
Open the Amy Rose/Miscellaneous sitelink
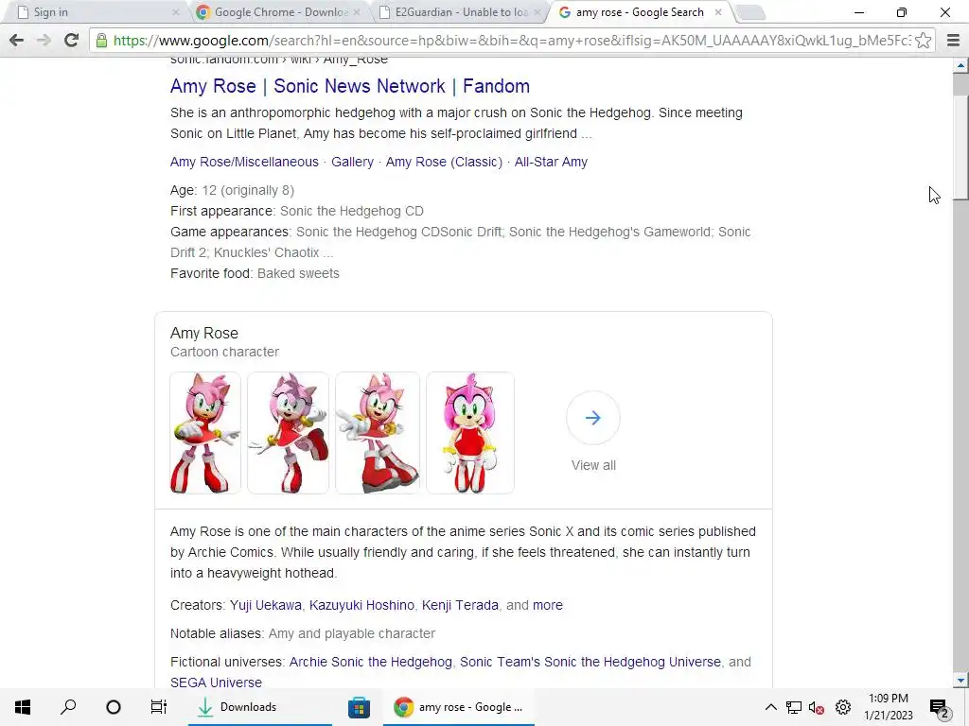click(244, 162)
